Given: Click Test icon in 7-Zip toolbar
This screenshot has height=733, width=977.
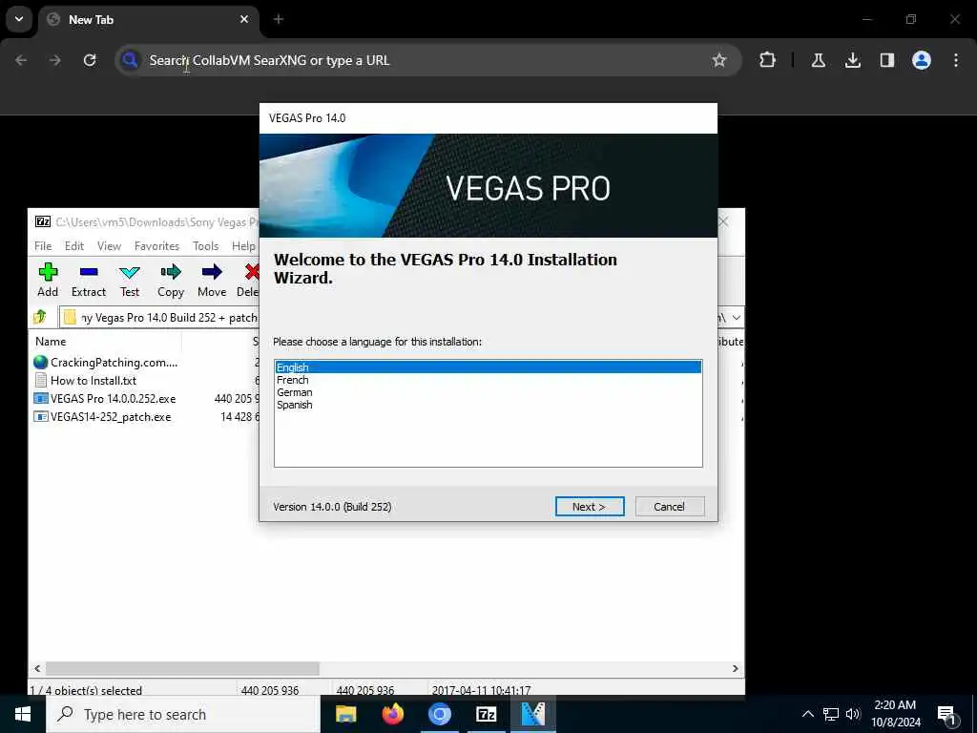Looking at the screenshot, I should click(130, 280).
